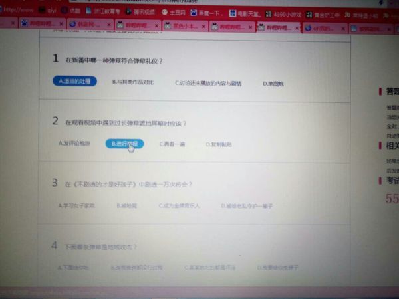Select question 2 answer B 进行屏蔽
Image resolution: width=399 pixels, height=299 pixels.
pos(125,144)
